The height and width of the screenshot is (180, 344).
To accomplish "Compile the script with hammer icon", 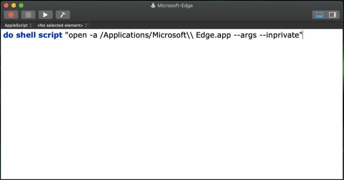I will [63, 15].
